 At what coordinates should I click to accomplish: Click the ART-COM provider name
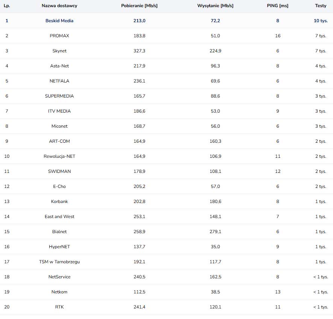click(59, 141)
